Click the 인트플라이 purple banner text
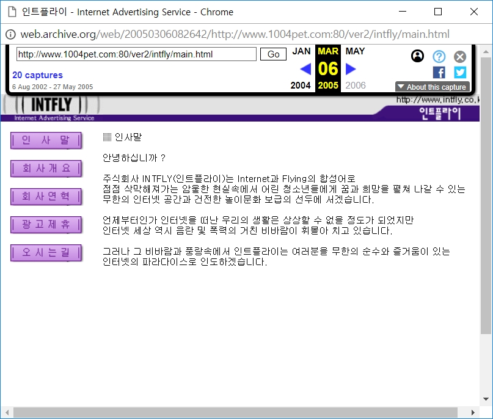The width and height of the screenshot is (493, 419). 440,113
